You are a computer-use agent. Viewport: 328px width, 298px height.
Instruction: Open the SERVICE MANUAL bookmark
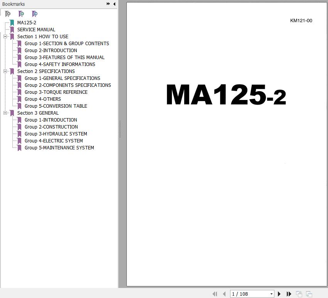tap(36, 30)
